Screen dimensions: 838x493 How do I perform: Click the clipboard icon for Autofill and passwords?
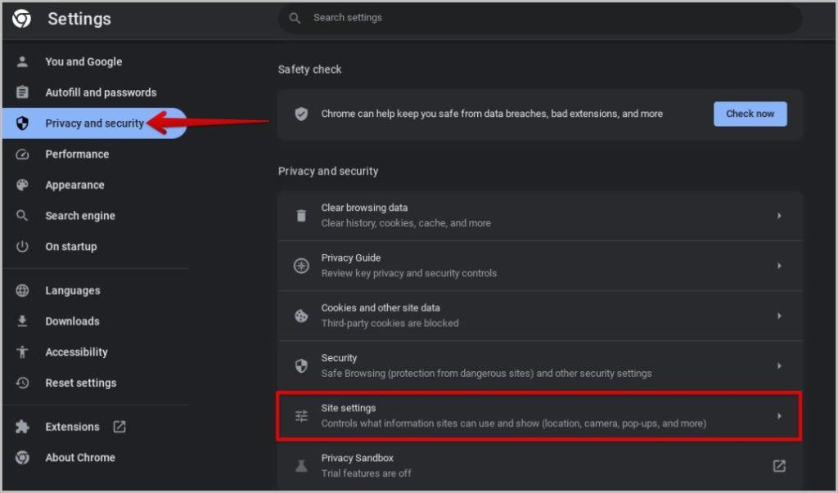tap(22, 92)
